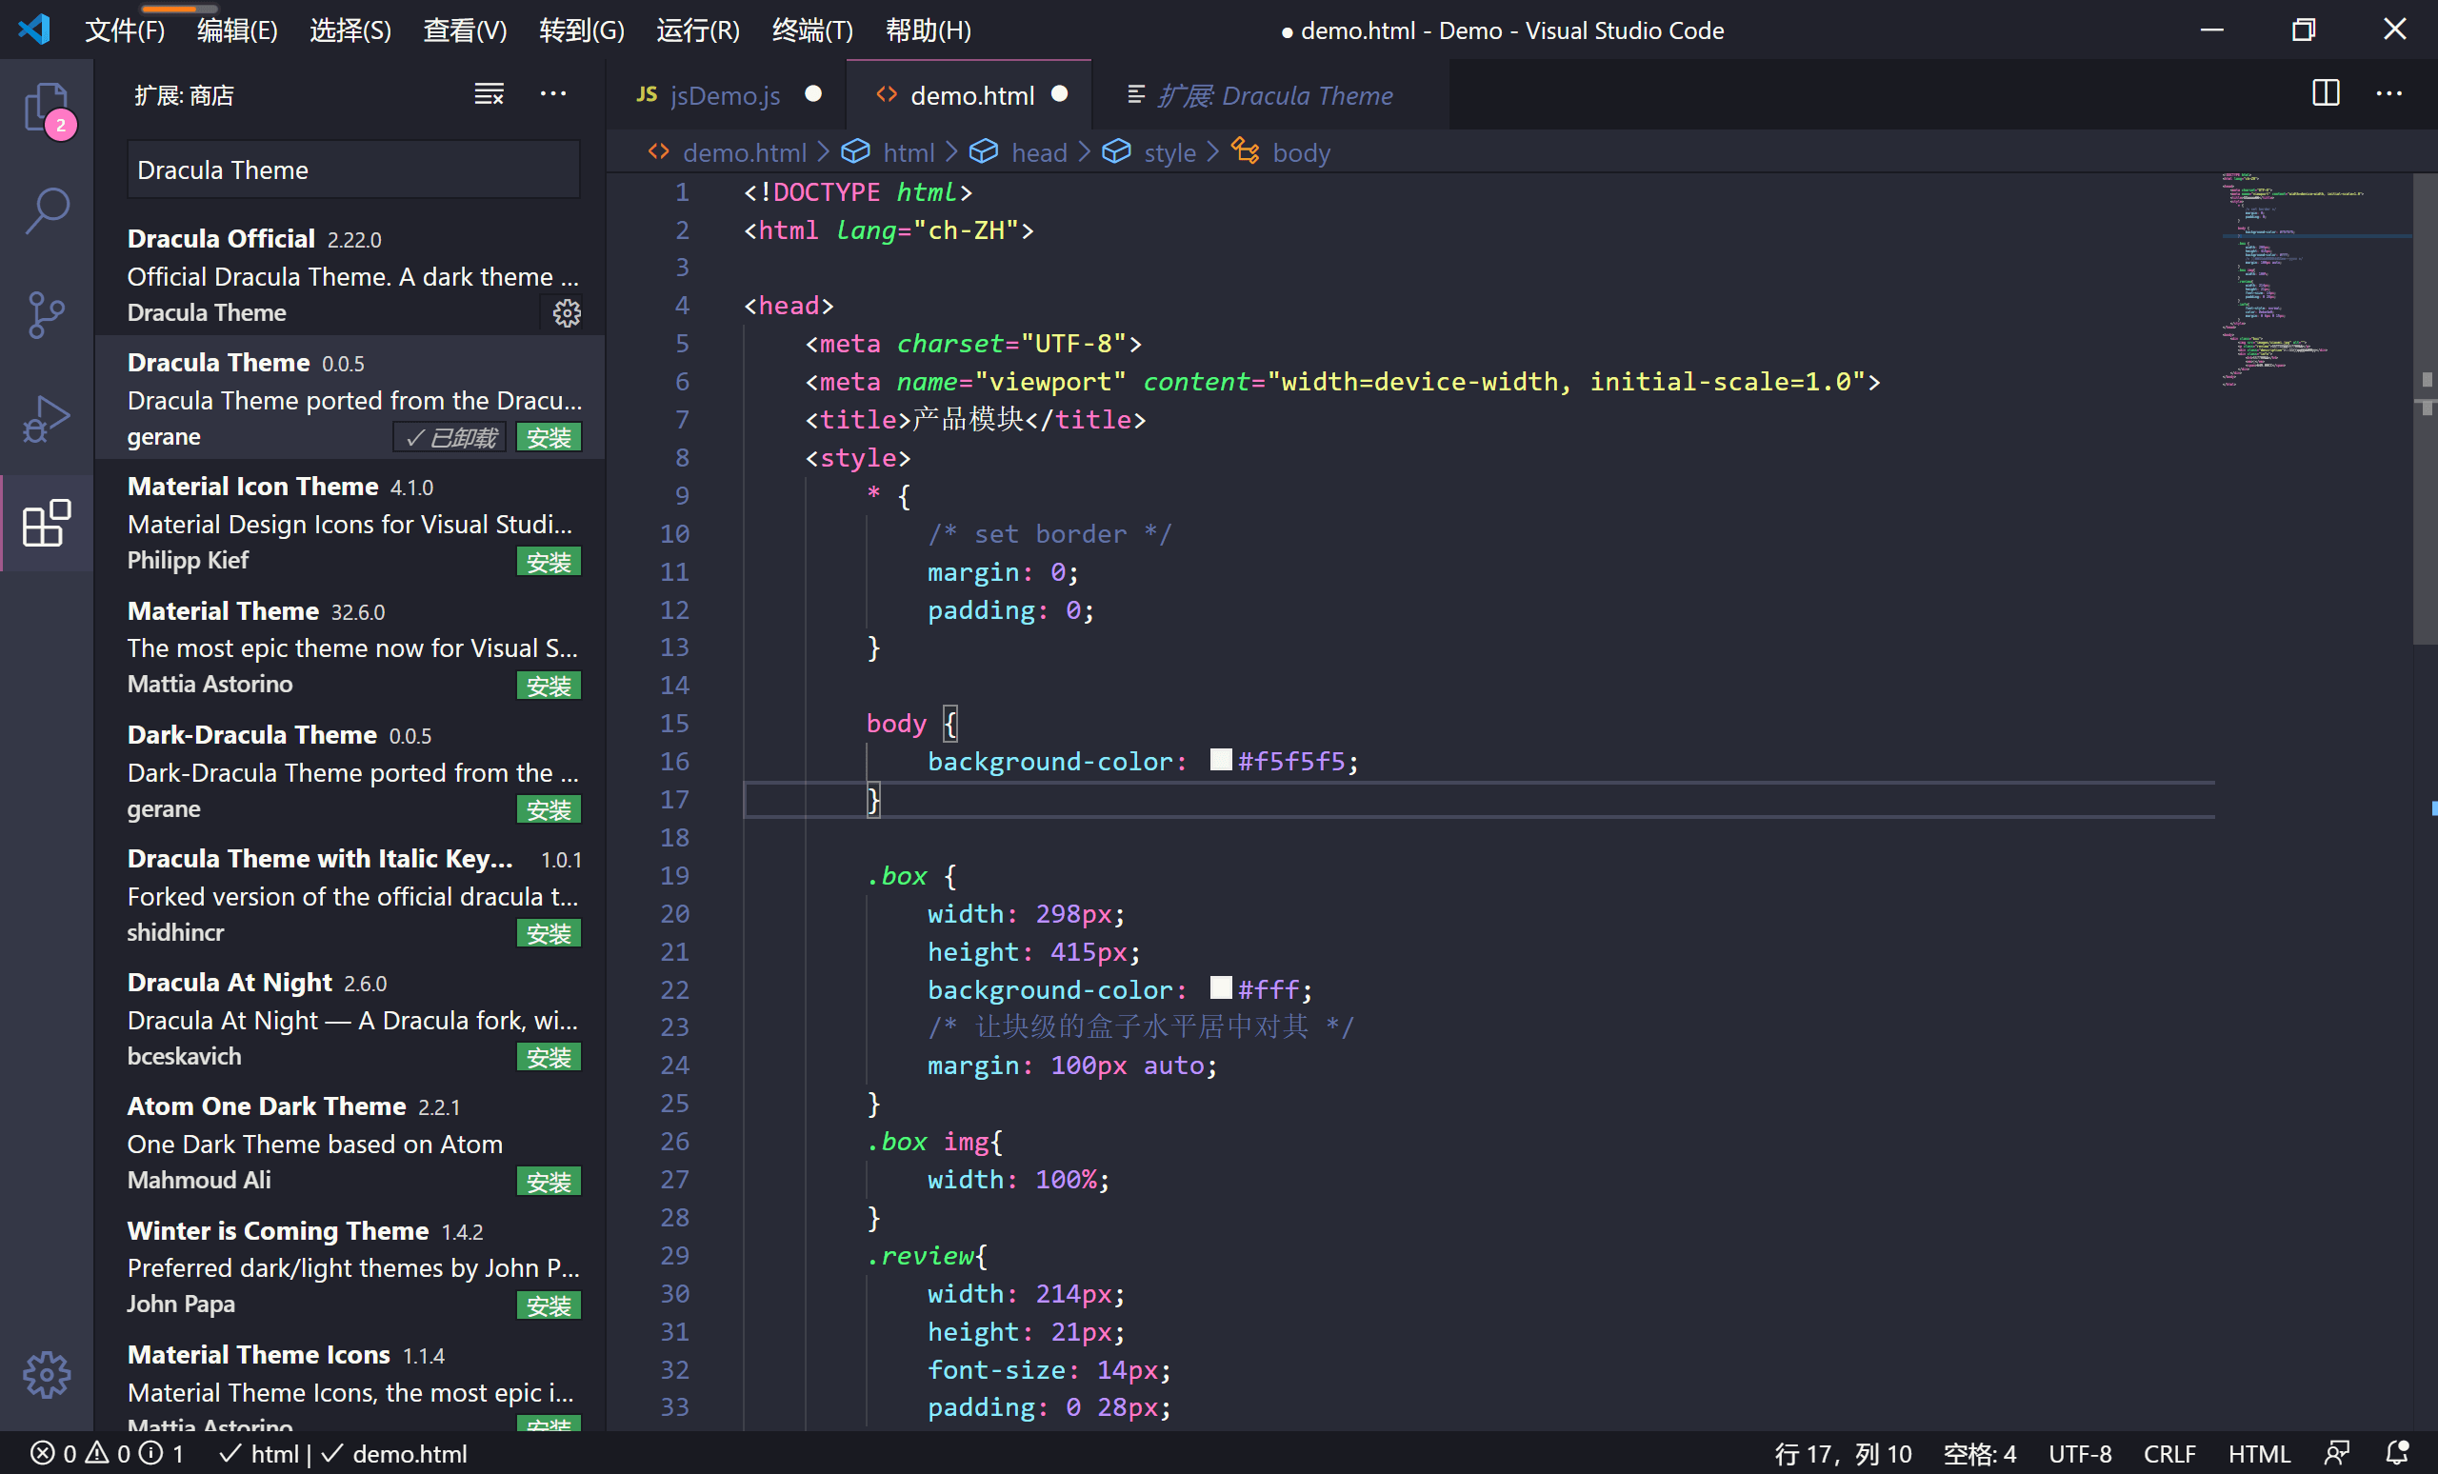Click the Extensions view icon
Viewport: 2438px width, 1474px height.
[46, 523]
